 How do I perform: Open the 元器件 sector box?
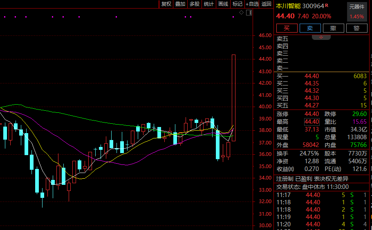[356, 11]
